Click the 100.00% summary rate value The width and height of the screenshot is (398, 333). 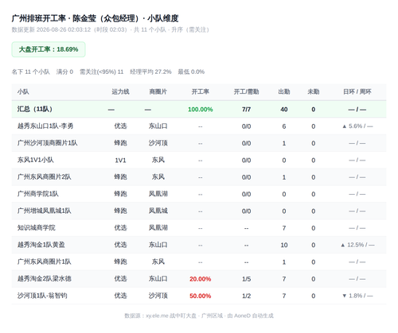201,110
